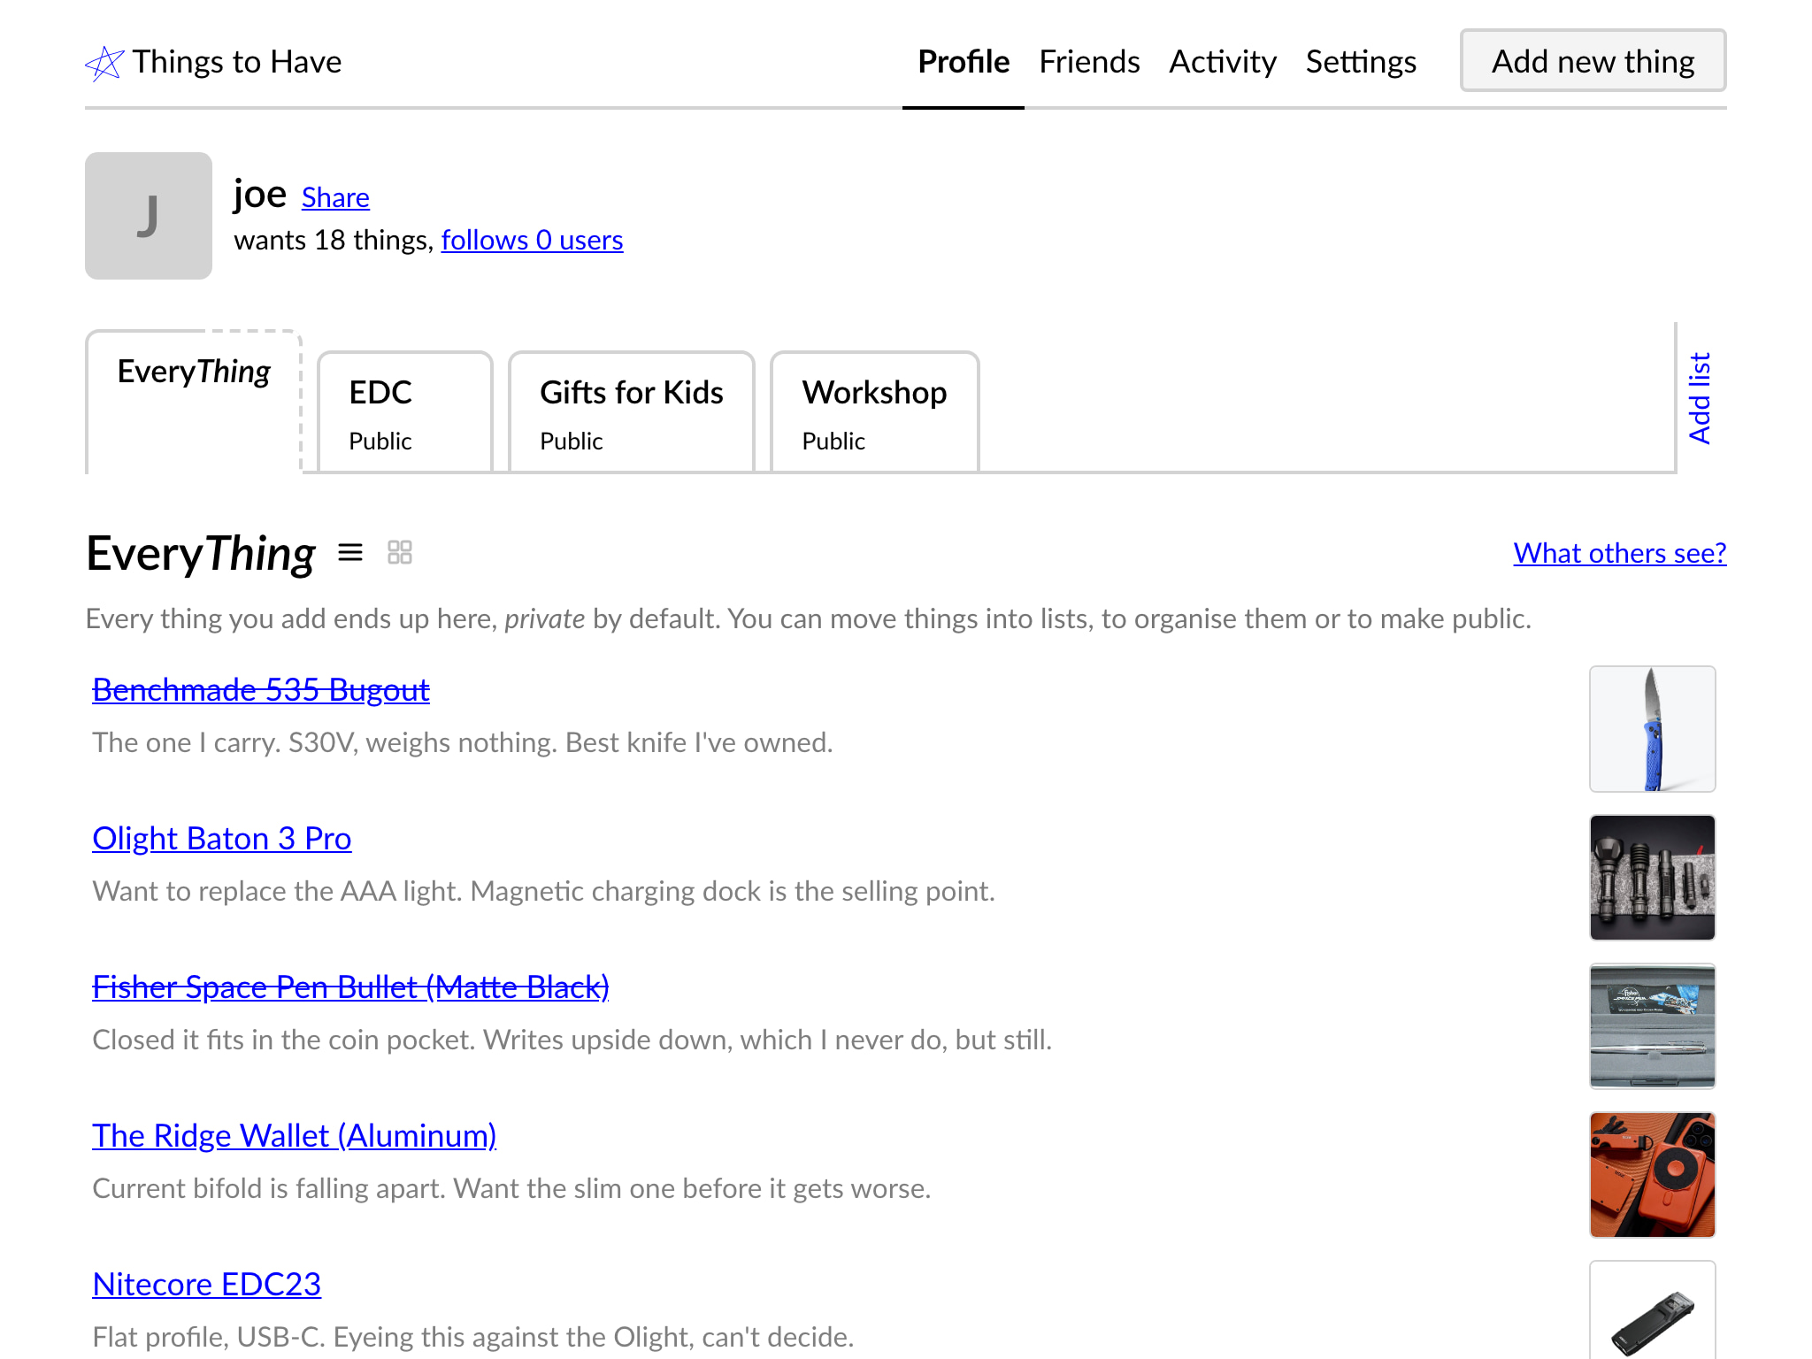
Task: Open the Olight flashlights thumbnail
Action: pyautogui.click(x=1652, y=878)
